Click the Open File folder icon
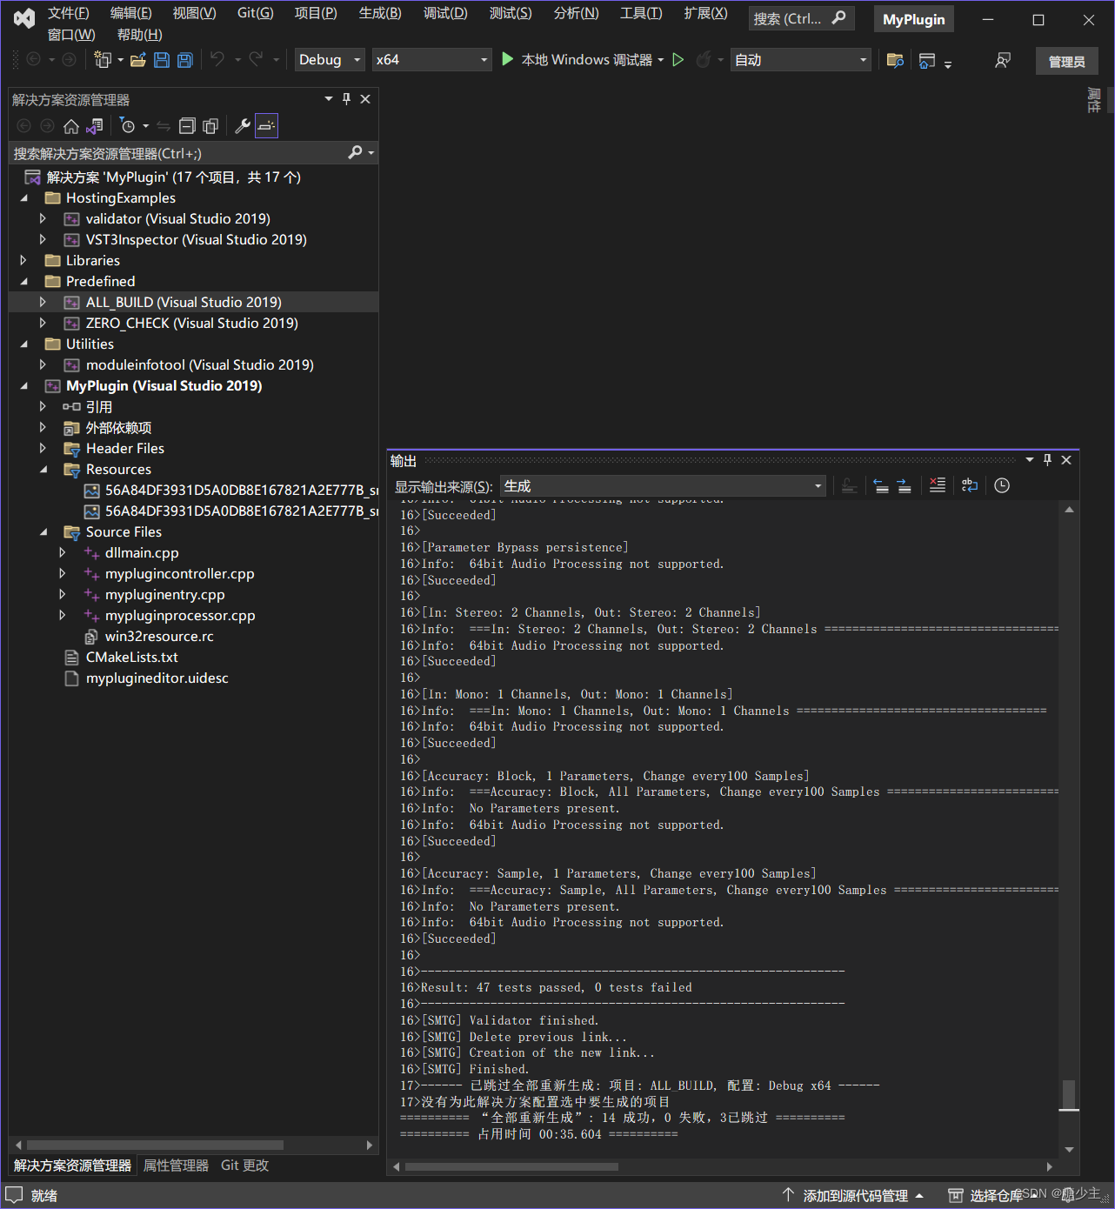The image size is (1115, 1209). [x=138, y=59]
